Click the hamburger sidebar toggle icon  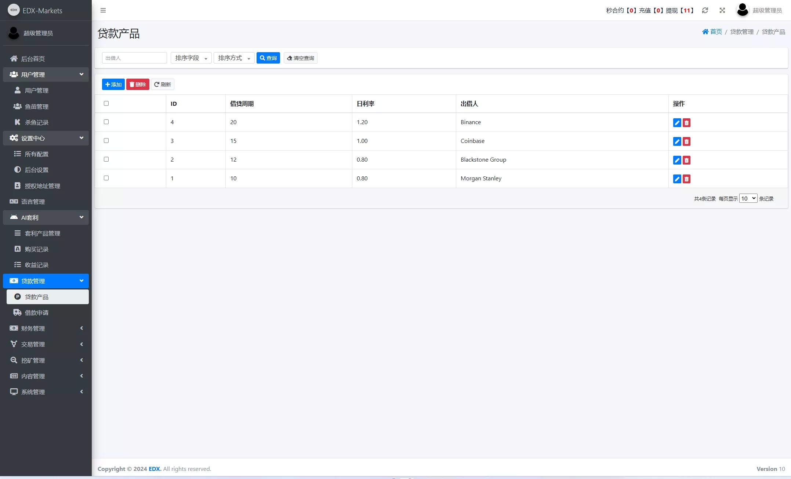click(x=103, y=10)
